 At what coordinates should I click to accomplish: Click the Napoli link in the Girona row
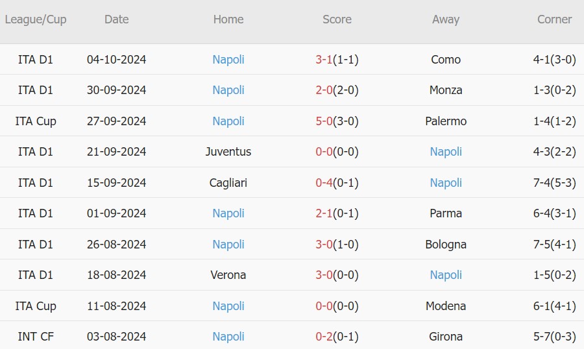tap(228, 337)
